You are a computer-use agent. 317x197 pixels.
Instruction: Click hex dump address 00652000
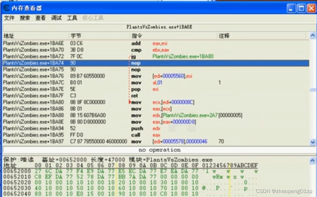(17, 171)
